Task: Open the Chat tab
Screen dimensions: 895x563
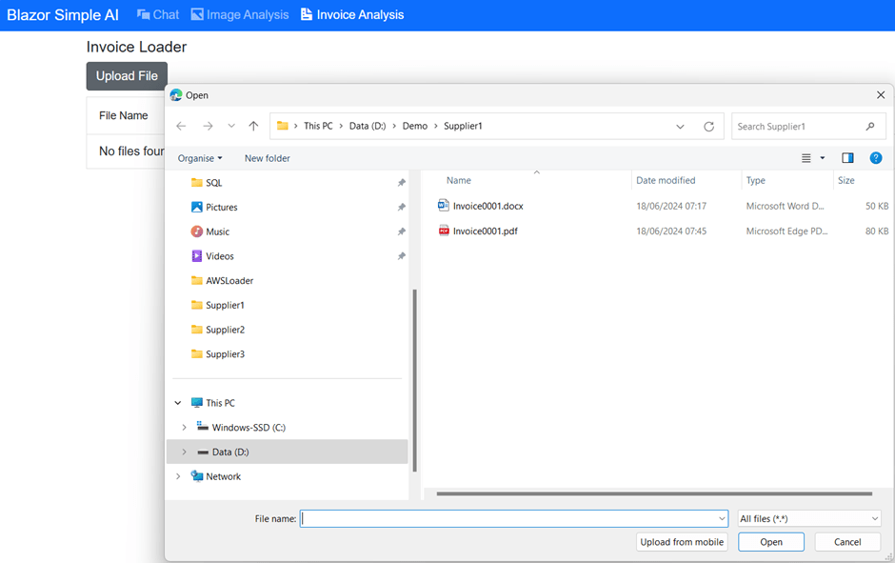Action: [158, 14]
